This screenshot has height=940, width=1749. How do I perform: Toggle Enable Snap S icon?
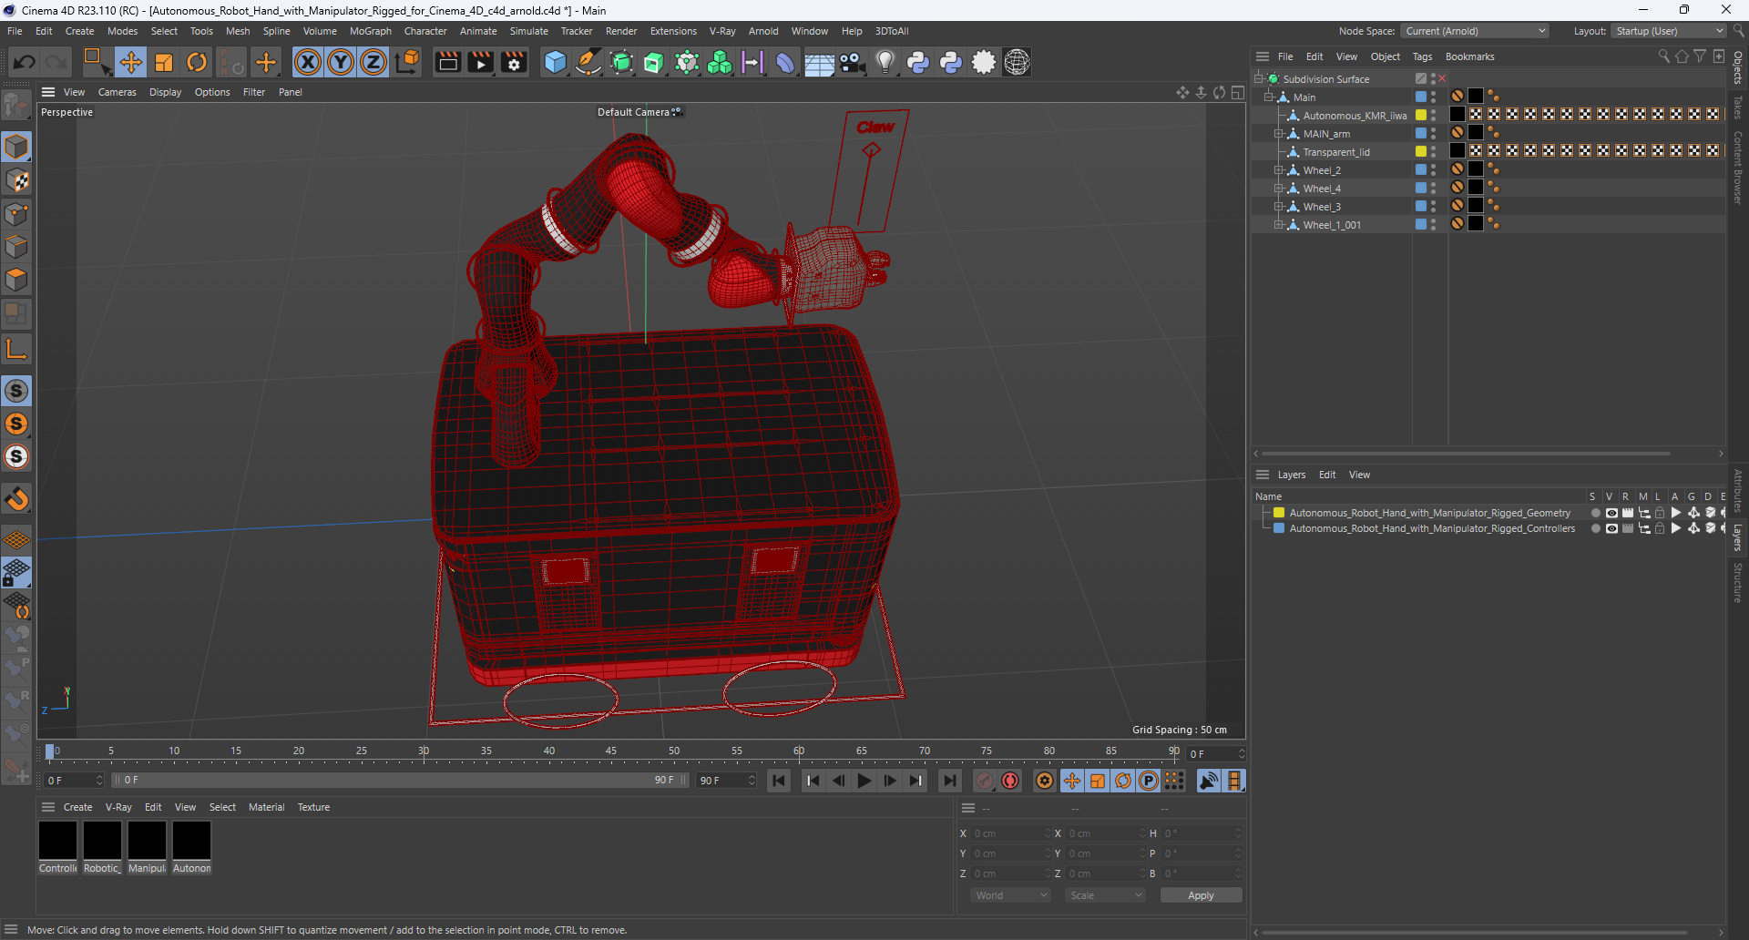point(16,391)
